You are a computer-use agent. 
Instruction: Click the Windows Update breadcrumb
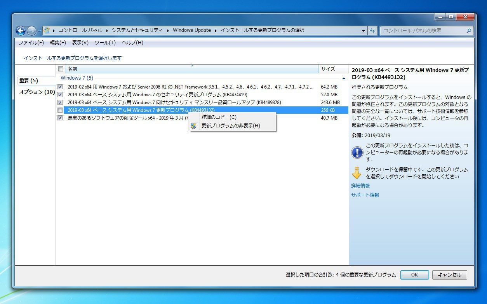[192, 30]
